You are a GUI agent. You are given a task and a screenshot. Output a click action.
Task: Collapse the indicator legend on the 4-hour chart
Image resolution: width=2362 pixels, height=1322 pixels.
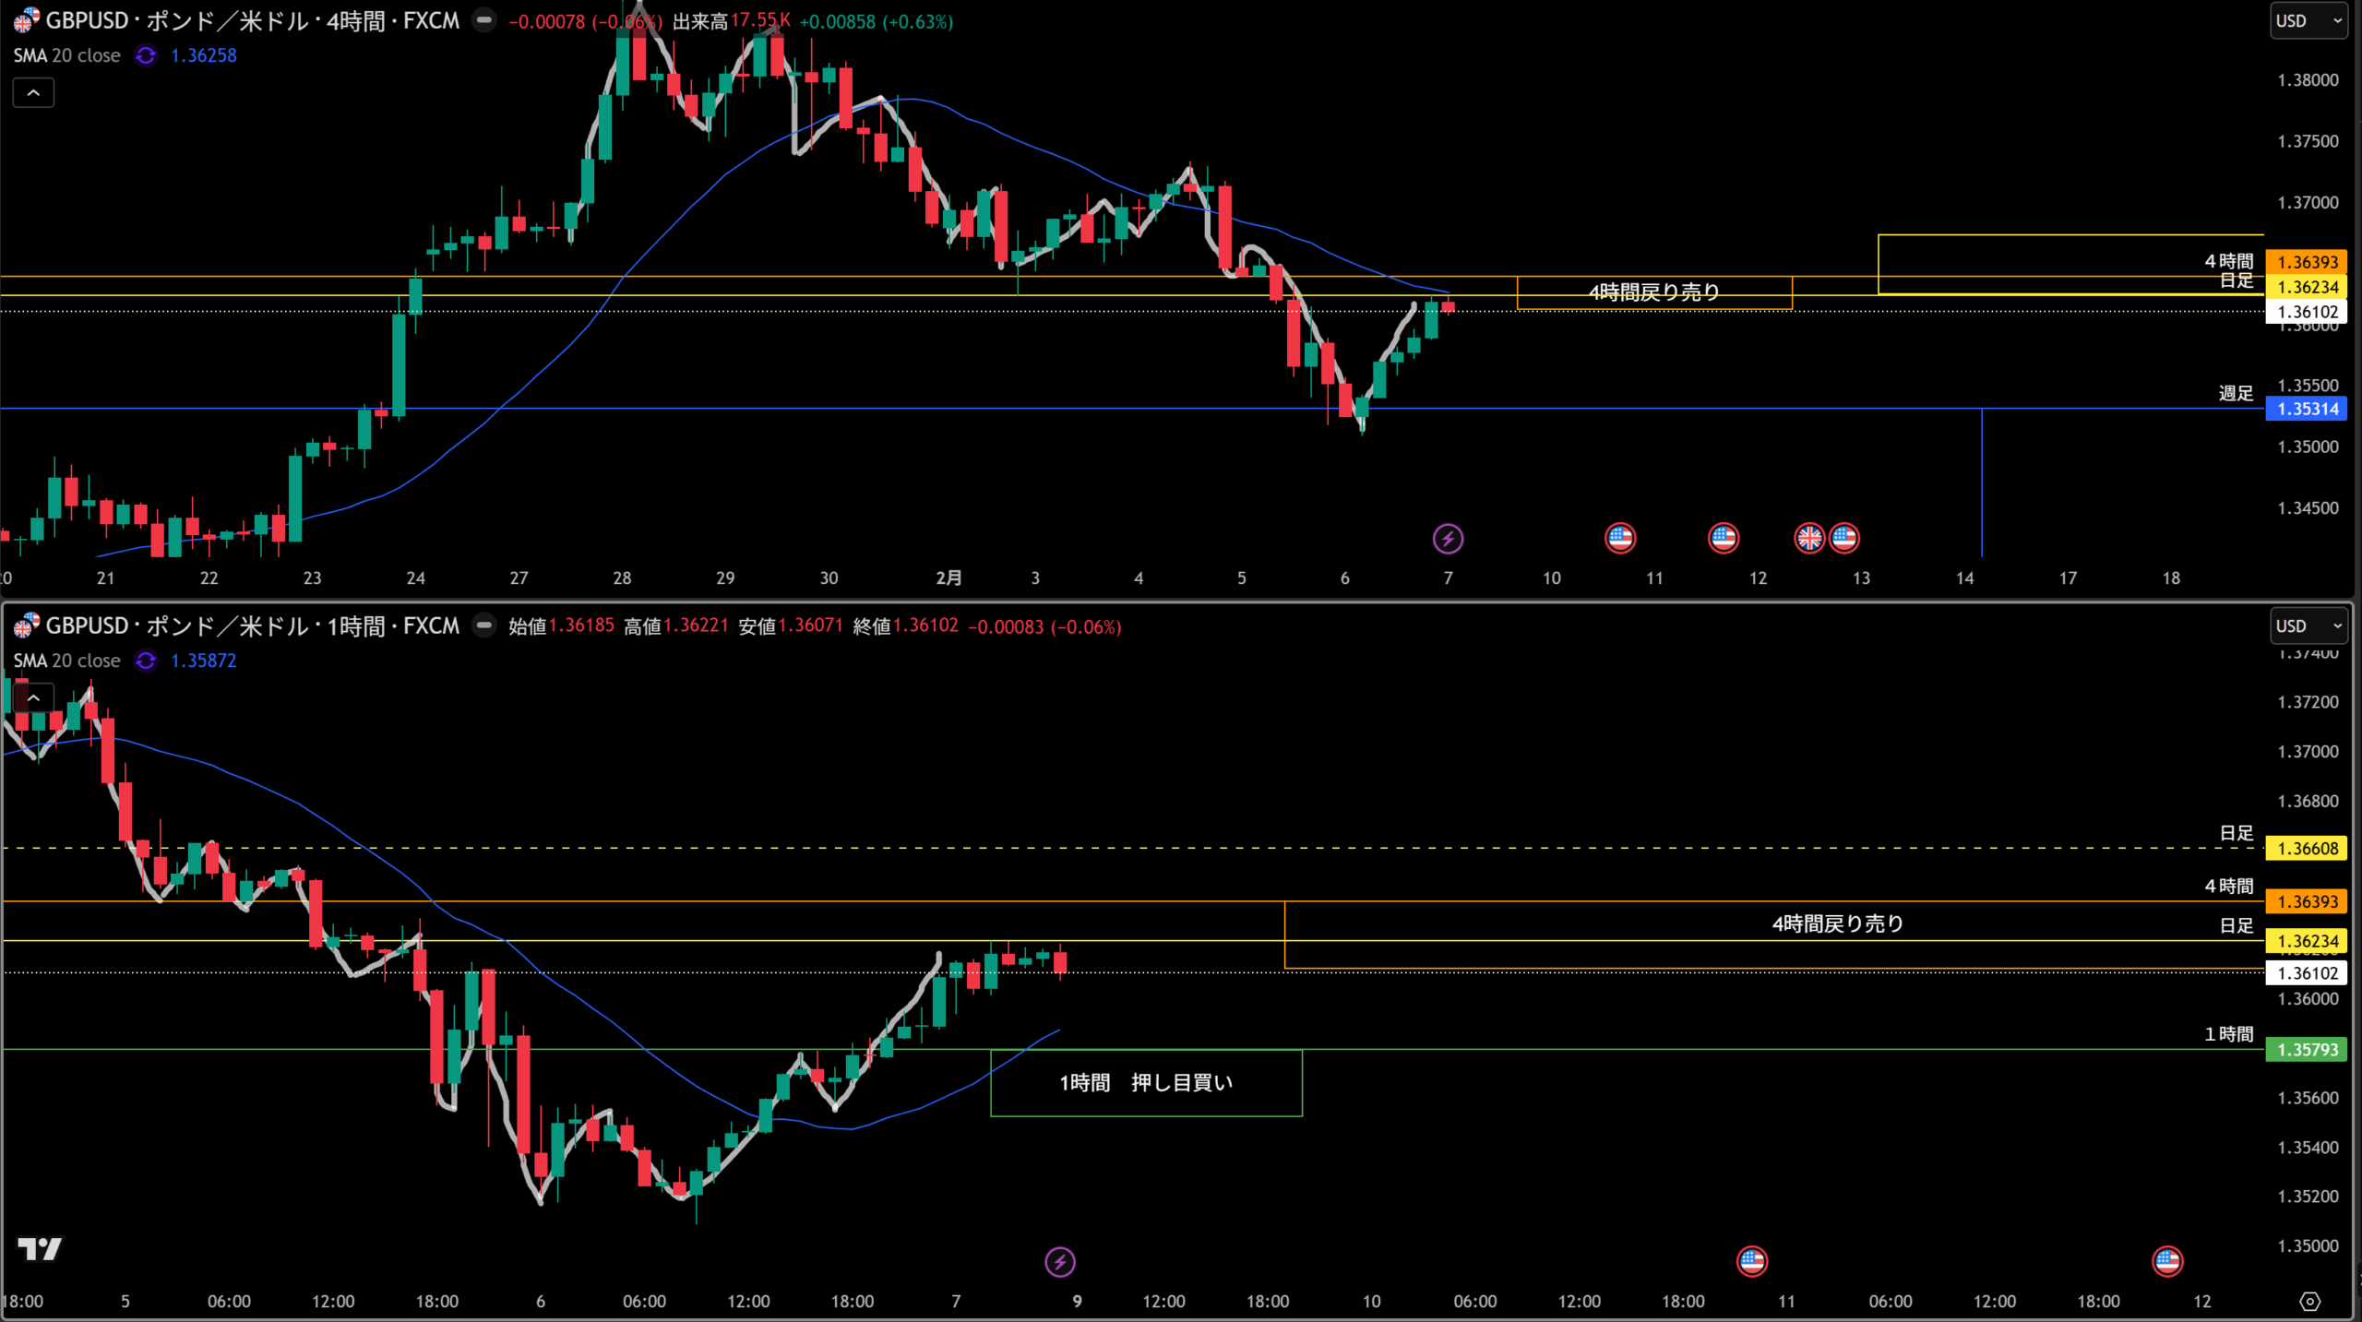(x=33, y=93)
